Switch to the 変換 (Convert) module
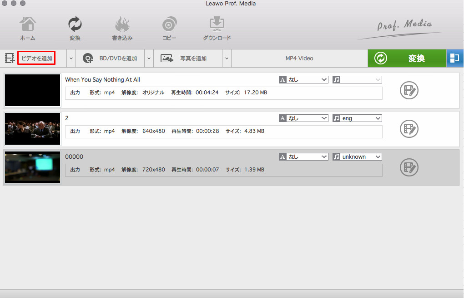 coord(75,28)
